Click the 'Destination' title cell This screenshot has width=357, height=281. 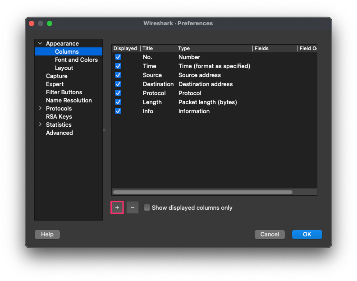point(158,84)
